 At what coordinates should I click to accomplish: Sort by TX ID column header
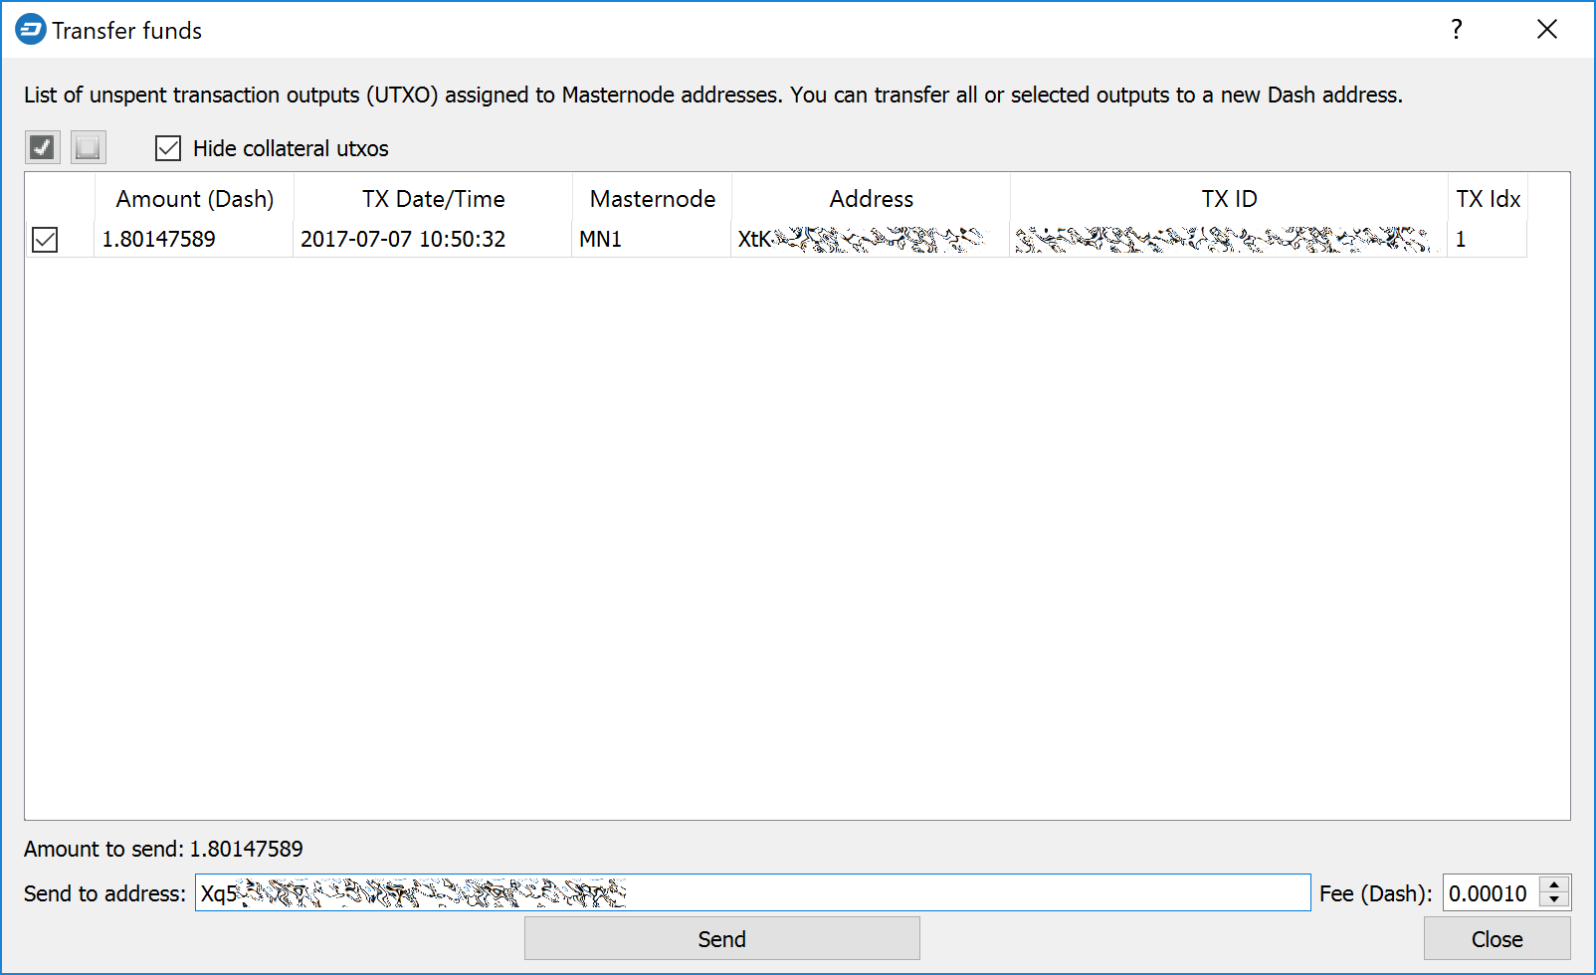[1229, 199]
